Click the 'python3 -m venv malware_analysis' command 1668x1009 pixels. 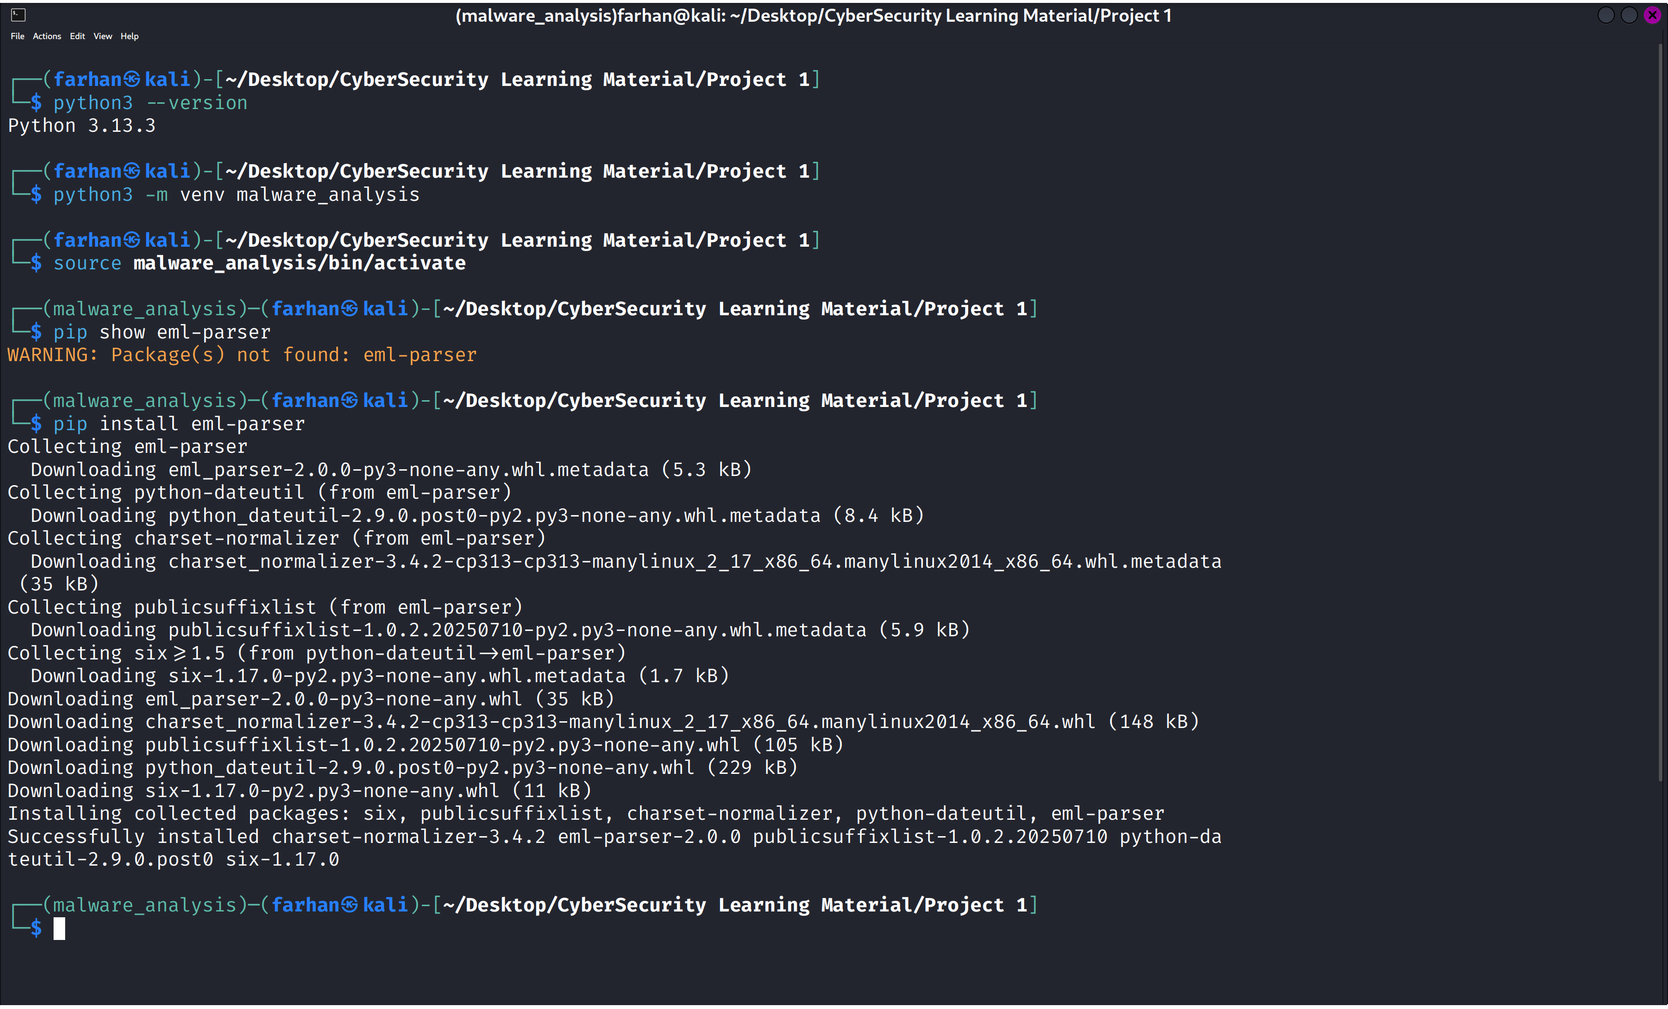[236, 195]
